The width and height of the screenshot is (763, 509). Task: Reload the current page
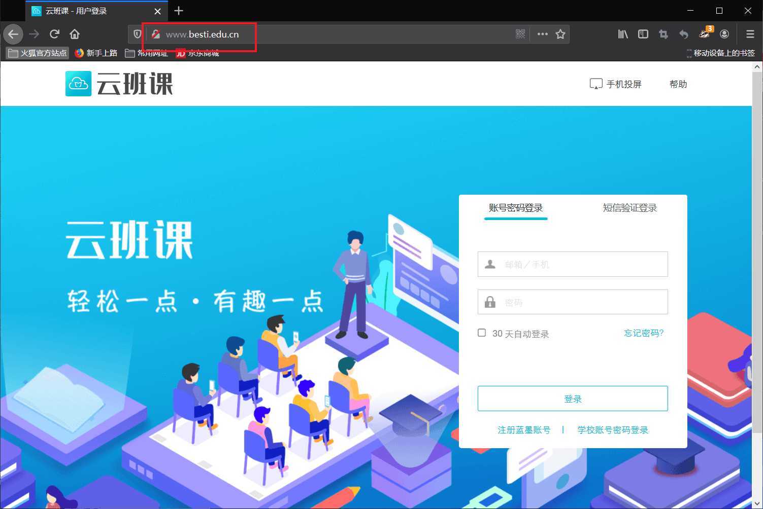tap(54, 34)
